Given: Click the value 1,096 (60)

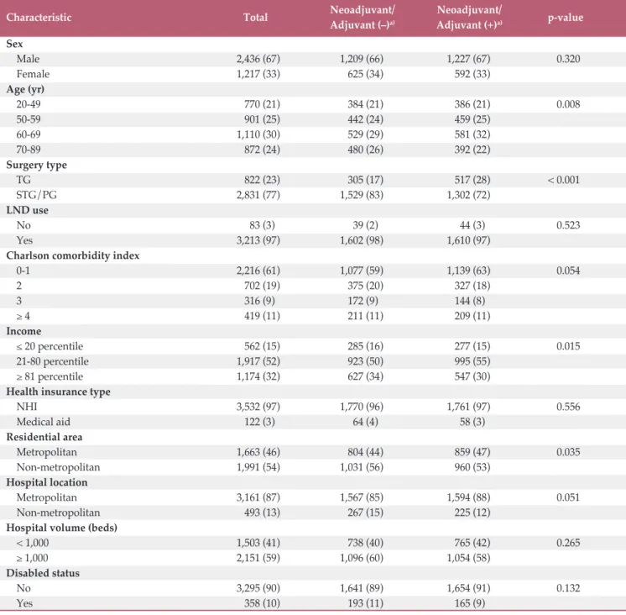Looking at the screenshot, I should pos(362,558).
